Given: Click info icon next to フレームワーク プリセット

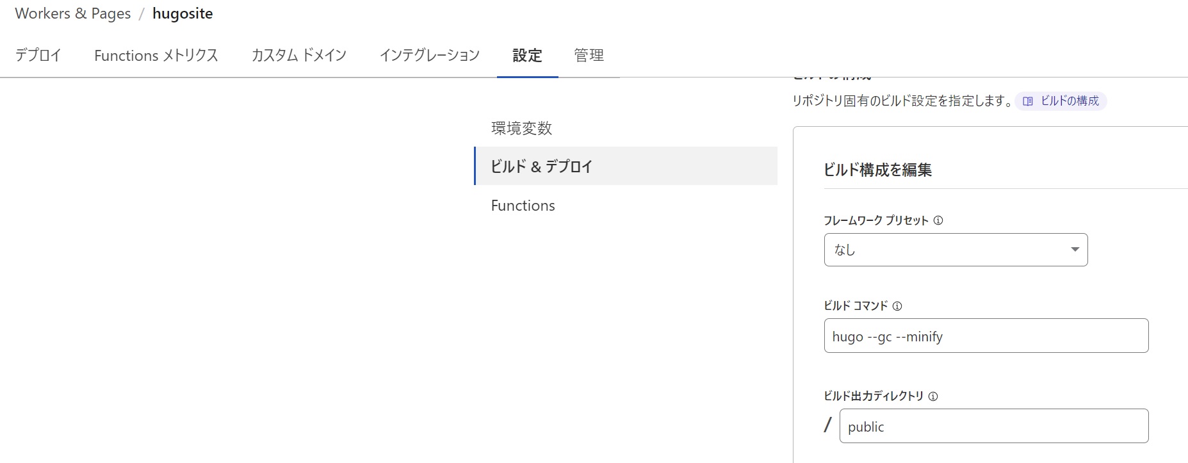Looking at the screenshot, I should 938,220.
